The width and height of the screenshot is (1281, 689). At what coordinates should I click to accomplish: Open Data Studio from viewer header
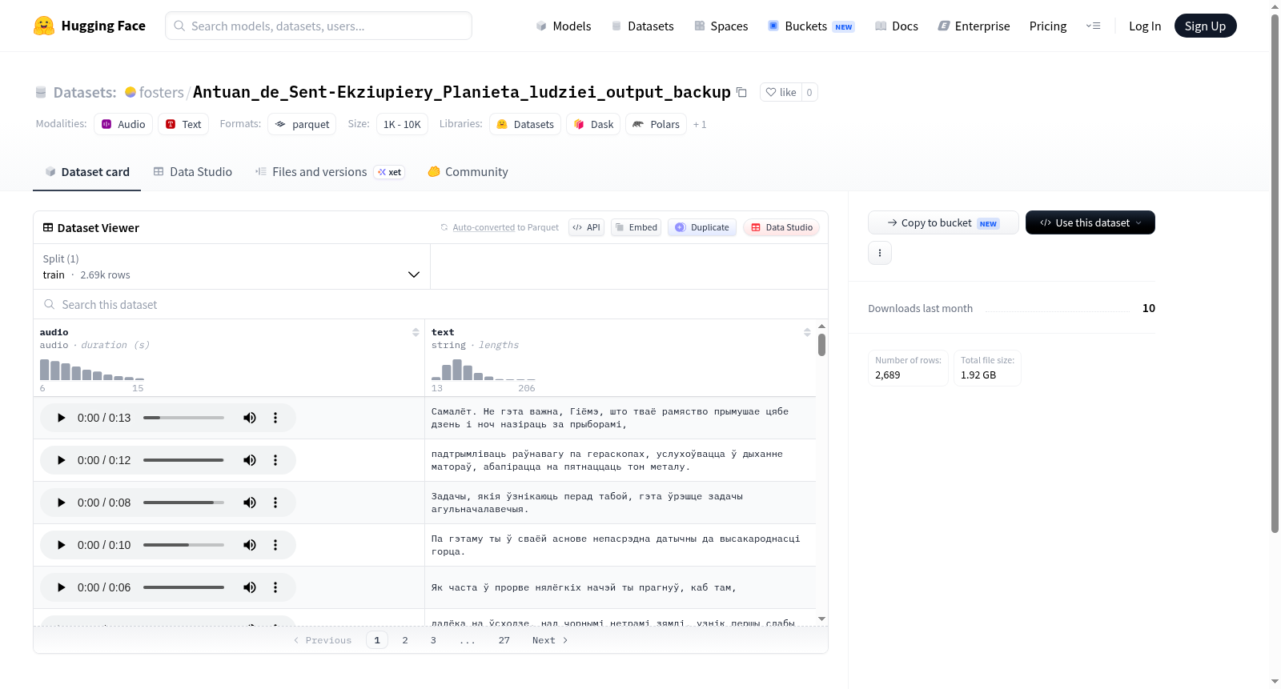pos(781,227)
